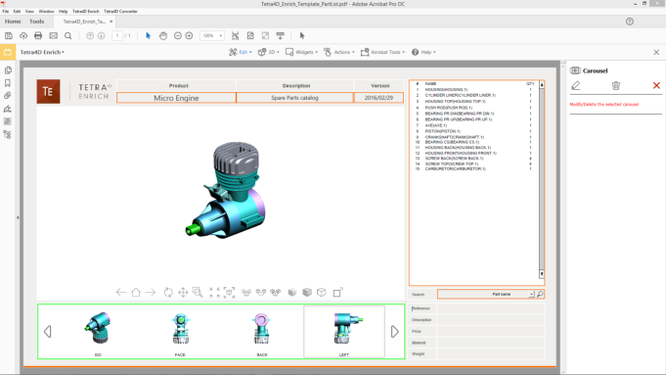This screenshot has height=375, width=666.
Task: Go to previous 3D view arrow
Action: click(x=121, y=293)
